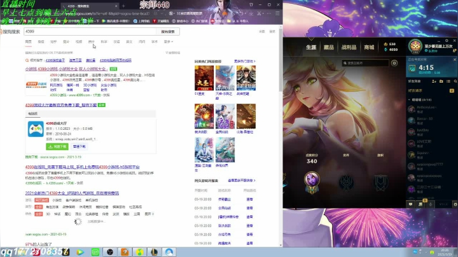Viewport: 458px width, 257px height.
Task: Open the 全部时间 time filter dropdown
Action: coord(172,53)
